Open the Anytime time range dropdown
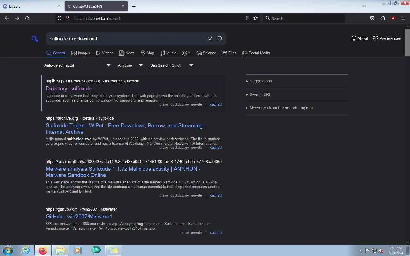 click(x=130, y=65)
